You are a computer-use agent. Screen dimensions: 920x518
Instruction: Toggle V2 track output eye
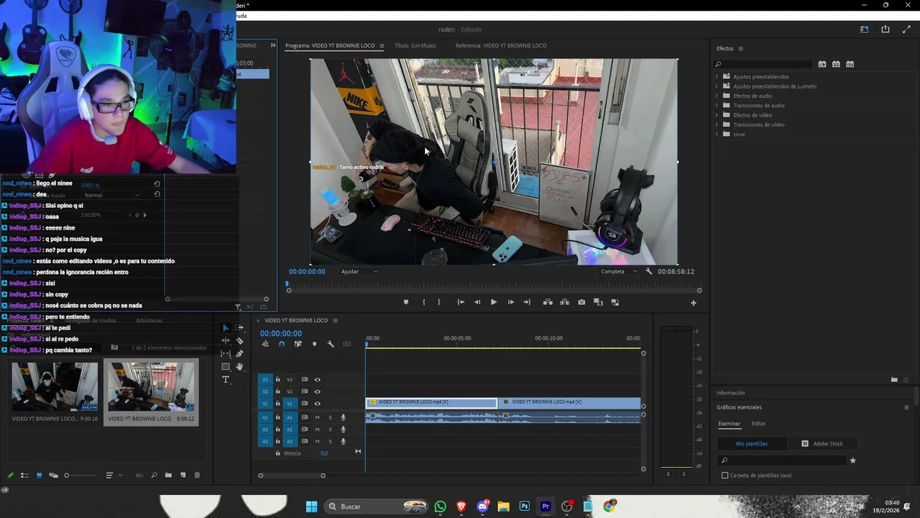click(317, 391)
